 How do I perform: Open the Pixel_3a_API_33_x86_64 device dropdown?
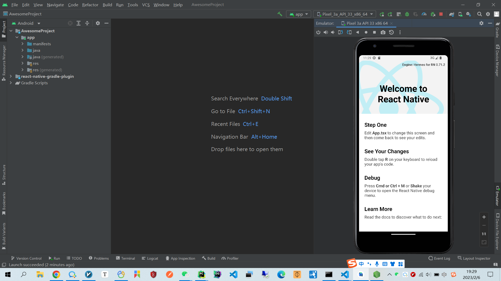pos(344,14)
